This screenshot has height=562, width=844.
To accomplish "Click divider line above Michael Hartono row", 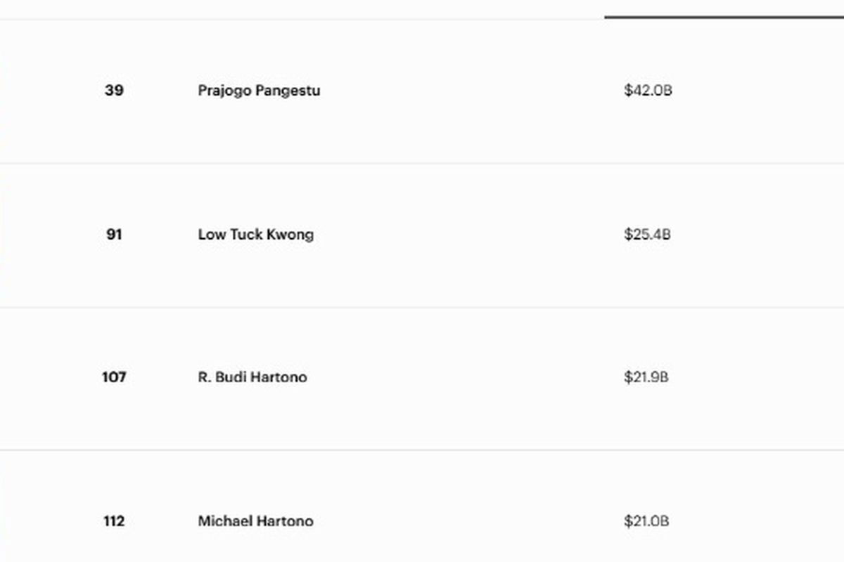I will point(422,450).
